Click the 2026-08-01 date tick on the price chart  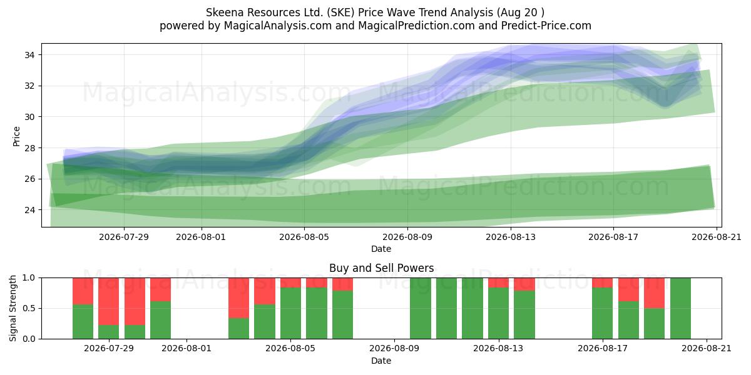201,237
